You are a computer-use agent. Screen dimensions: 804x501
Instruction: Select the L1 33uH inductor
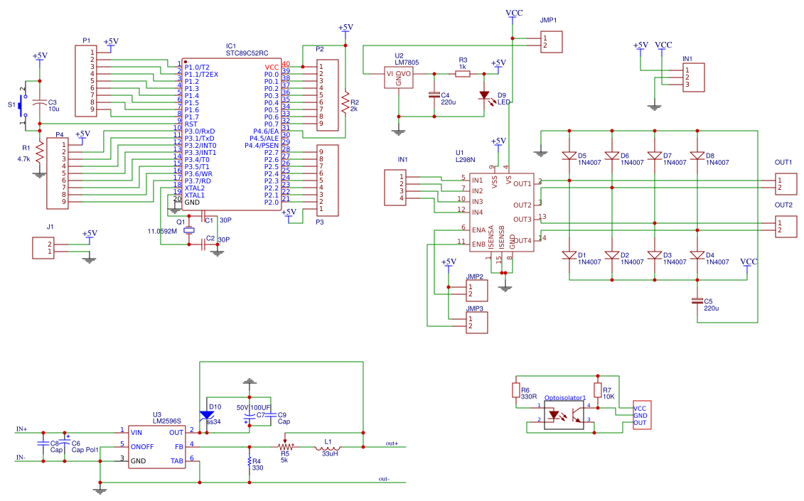click(329, 448)
